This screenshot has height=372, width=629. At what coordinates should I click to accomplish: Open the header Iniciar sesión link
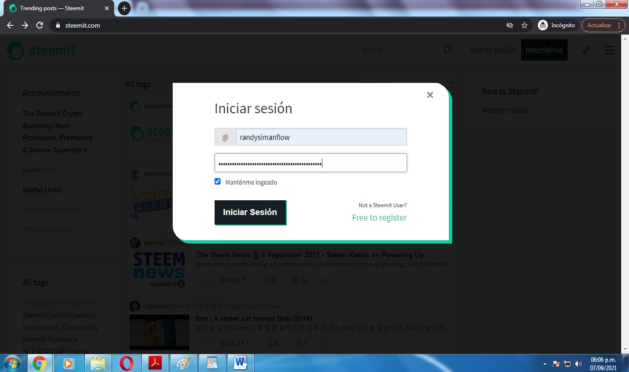493,50
